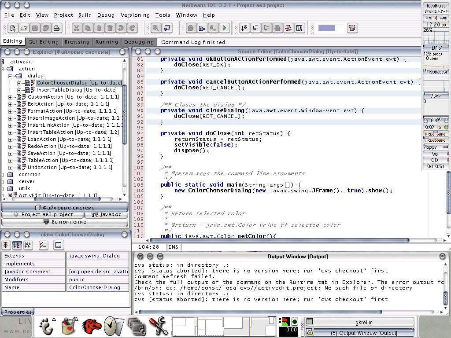Click the Redo arrow icon
Viewport: 451px width, 338px height.
[x=132, y=28]
